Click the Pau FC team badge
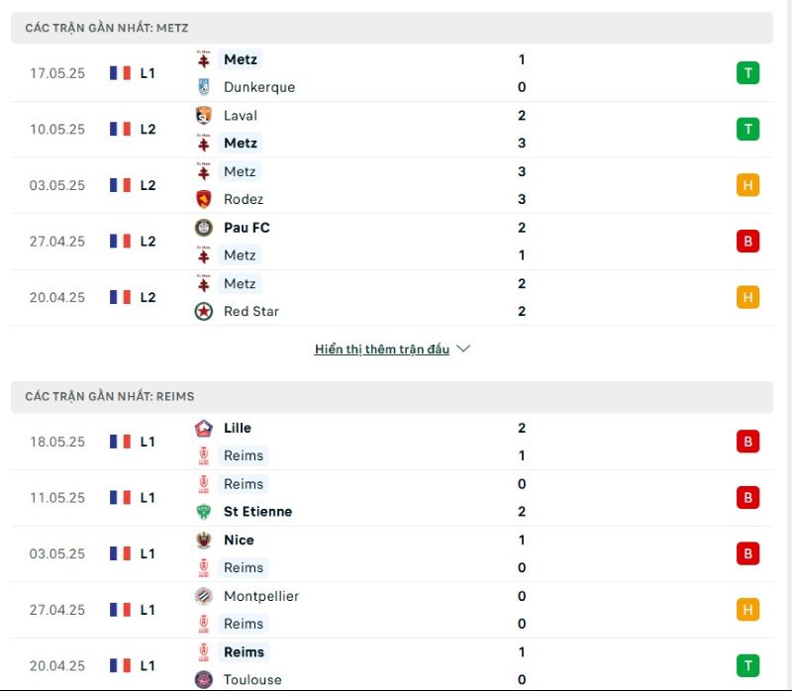Screen dimensions: 792x691 tap(204, 228)
